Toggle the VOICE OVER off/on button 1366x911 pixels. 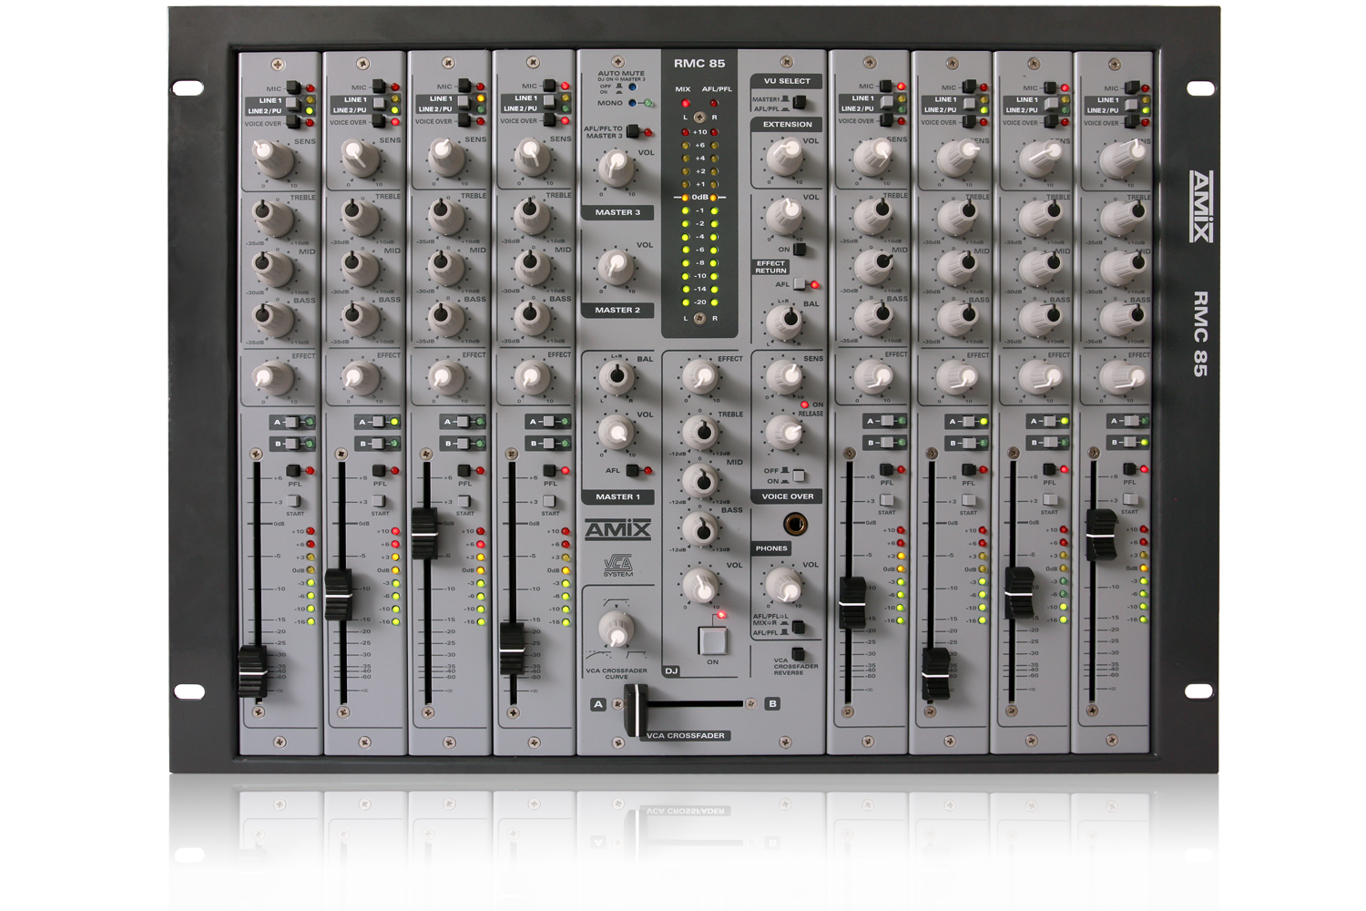[799, 476]
